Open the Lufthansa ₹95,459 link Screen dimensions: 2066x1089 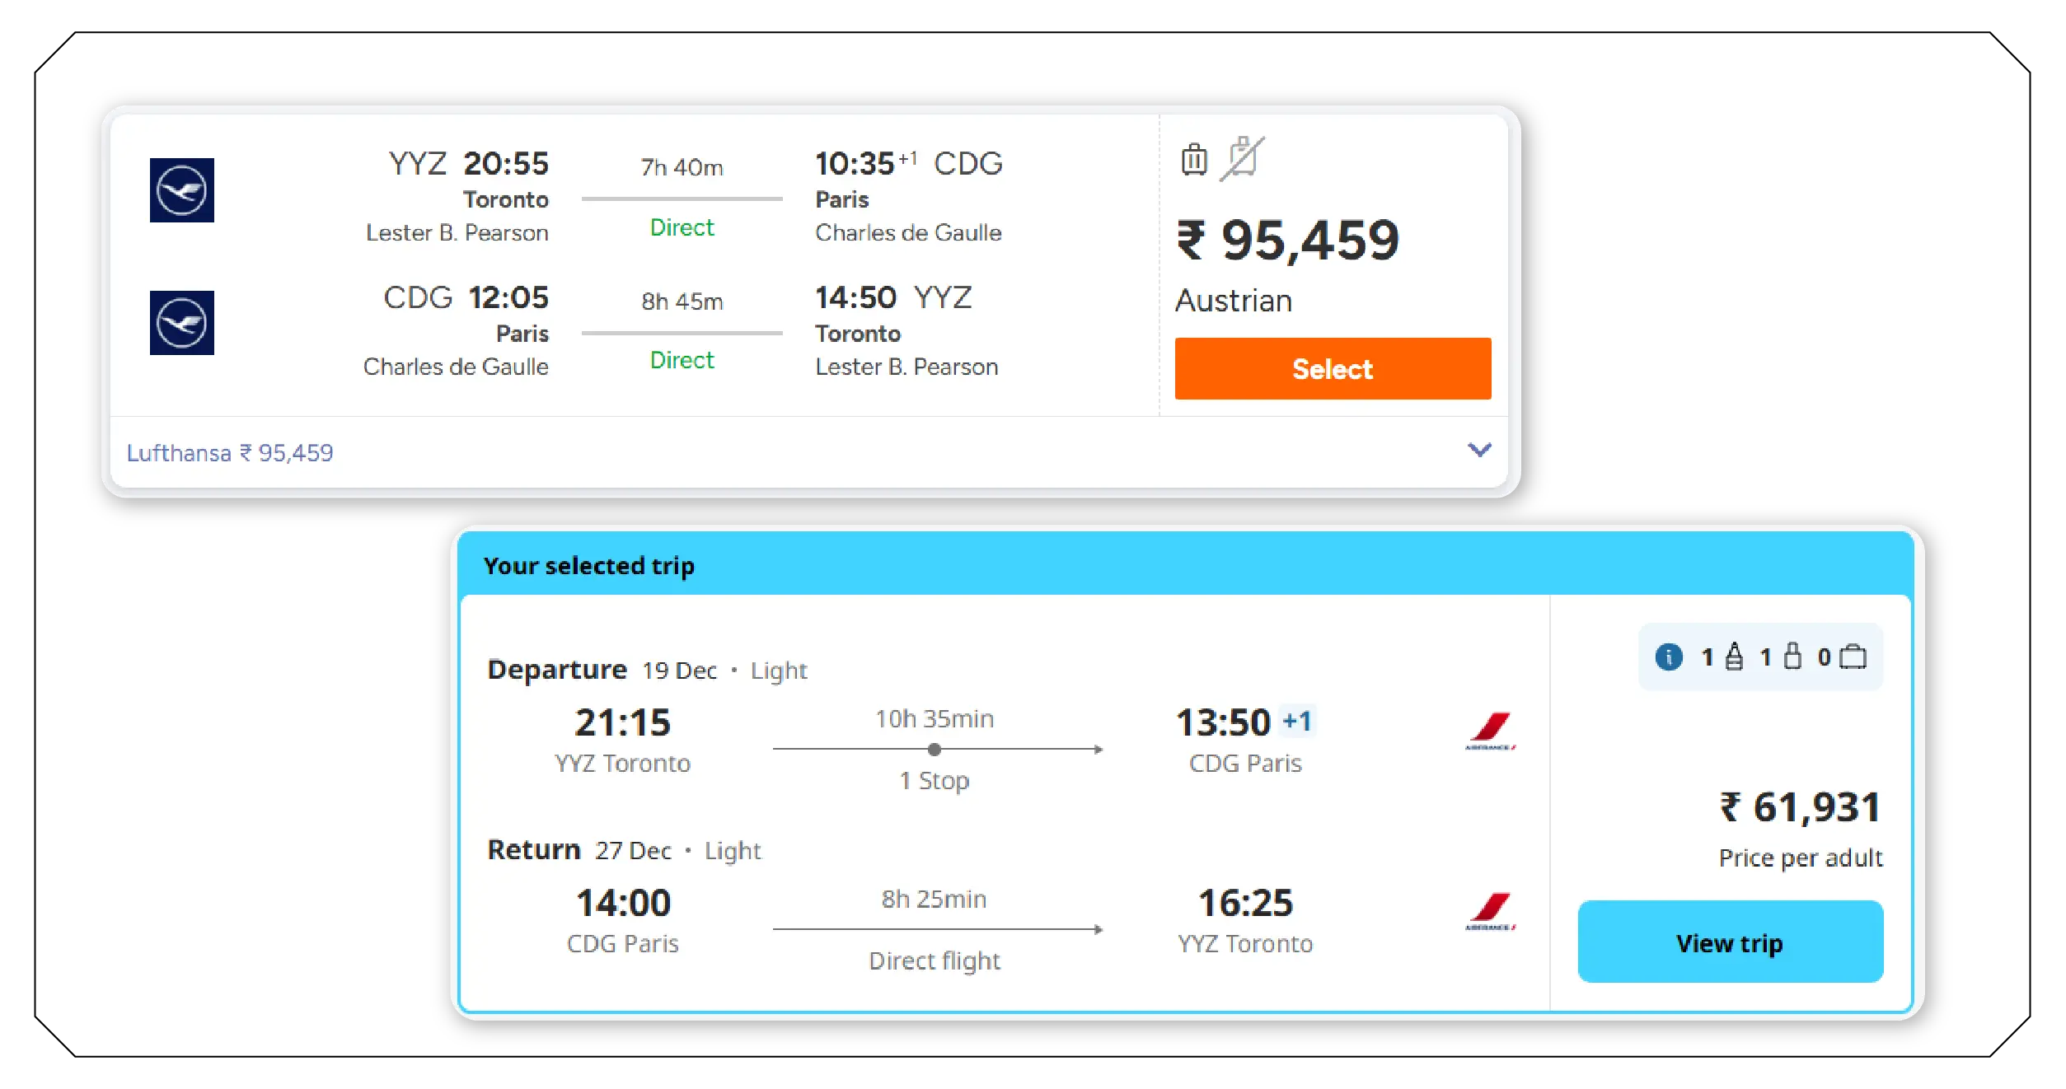(230, 452)
